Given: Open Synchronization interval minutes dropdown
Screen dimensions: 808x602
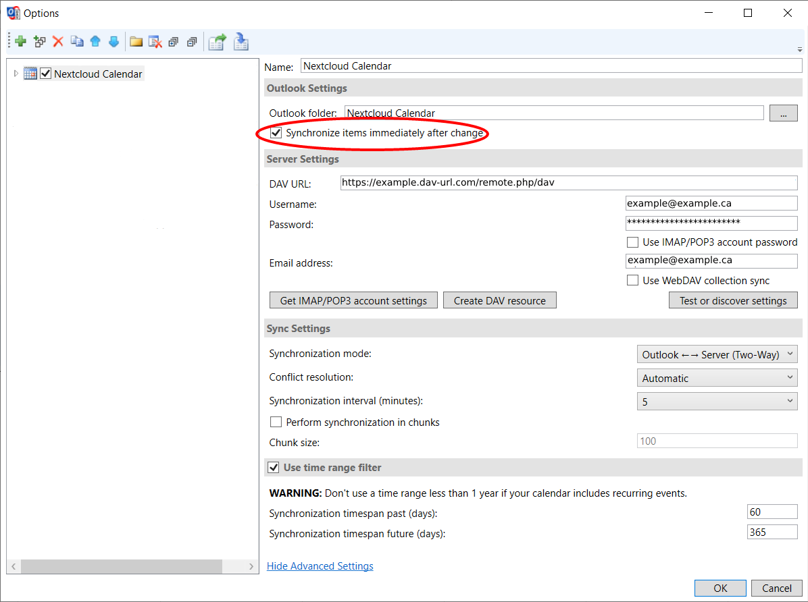Looking at the screenshot, I should point(717,401).
